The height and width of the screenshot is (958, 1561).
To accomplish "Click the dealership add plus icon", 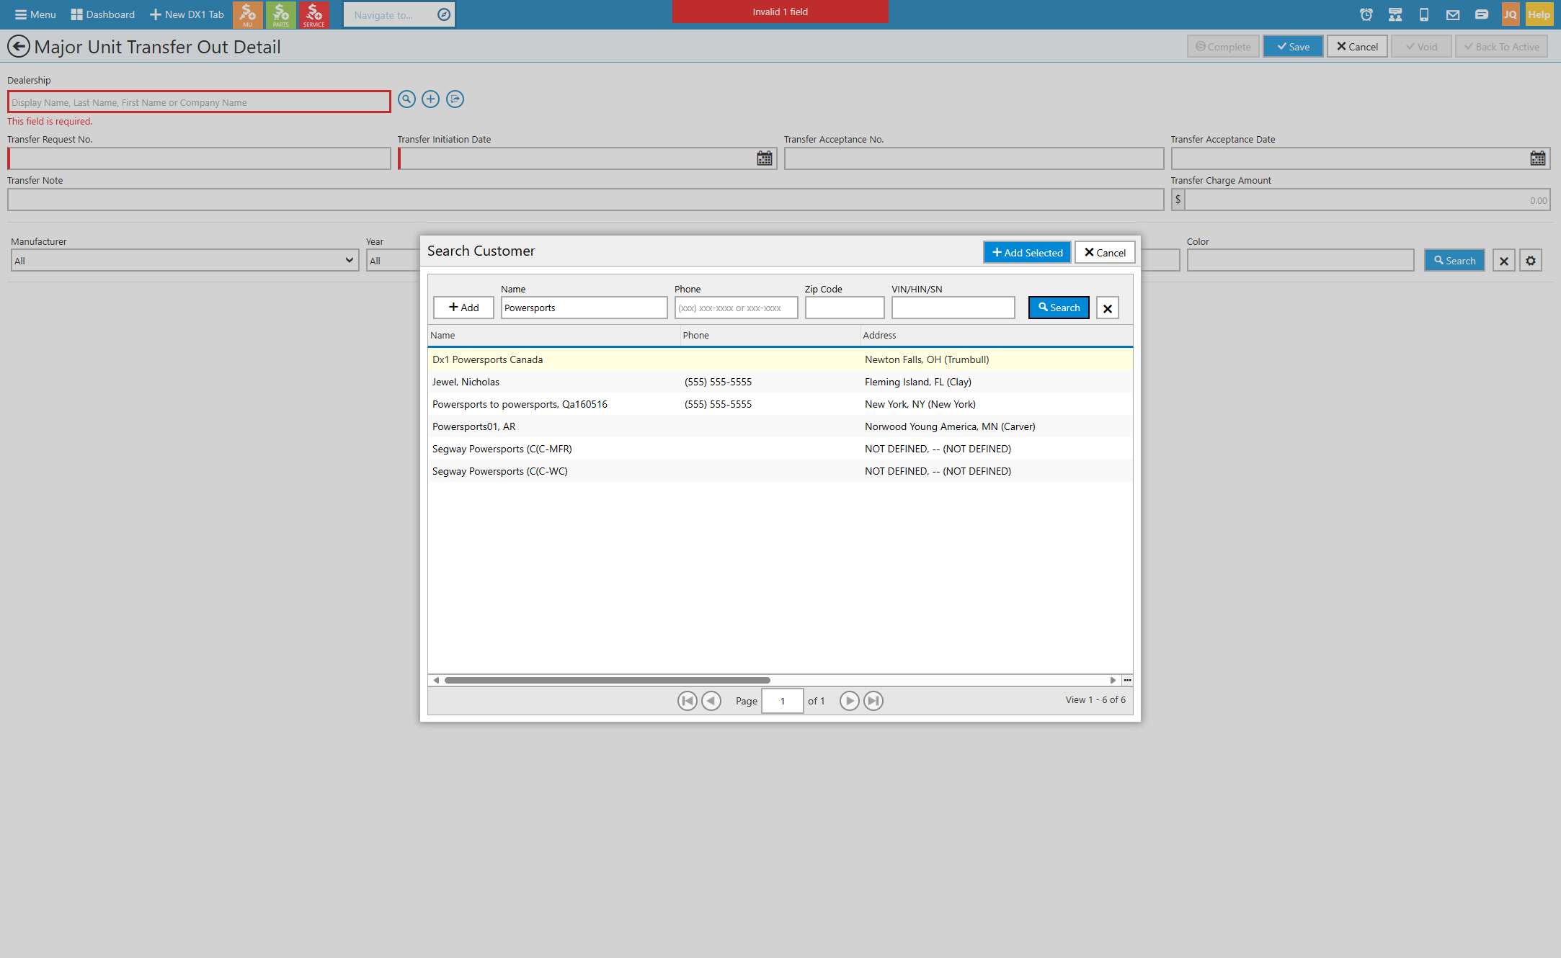I will click(x=430, y=99).
